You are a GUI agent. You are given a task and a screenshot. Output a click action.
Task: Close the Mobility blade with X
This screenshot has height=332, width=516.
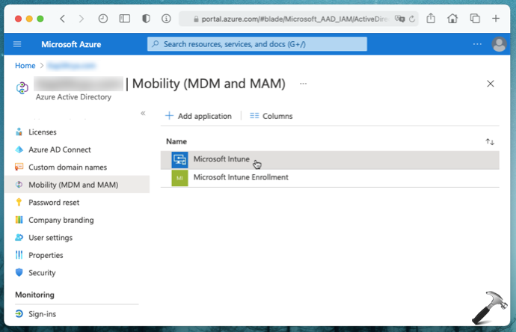point(491,84)
